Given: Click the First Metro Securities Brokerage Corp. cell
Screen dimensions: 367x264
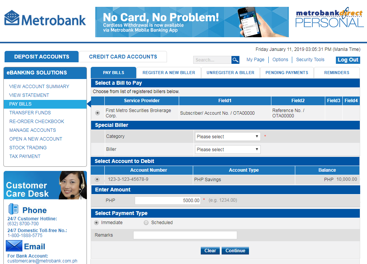Looking at the screenshot, I should click(142, 113).
